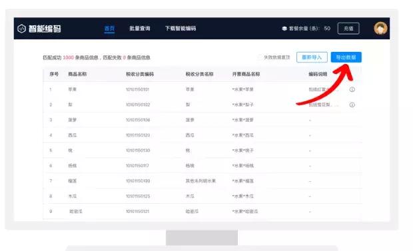The width and height of the screenshot is (413, 251).
Task: Open the info icon in the 苹果 row
Action: click(352, 90)
